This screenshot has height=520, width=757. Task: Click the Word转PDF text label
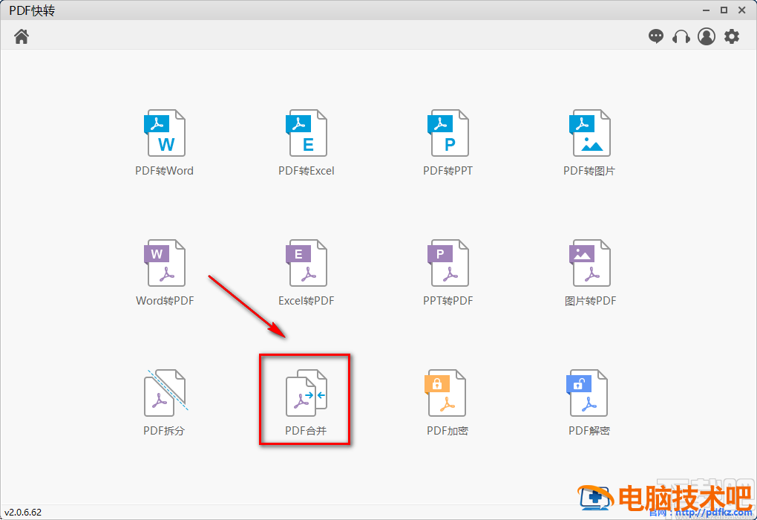165,301
